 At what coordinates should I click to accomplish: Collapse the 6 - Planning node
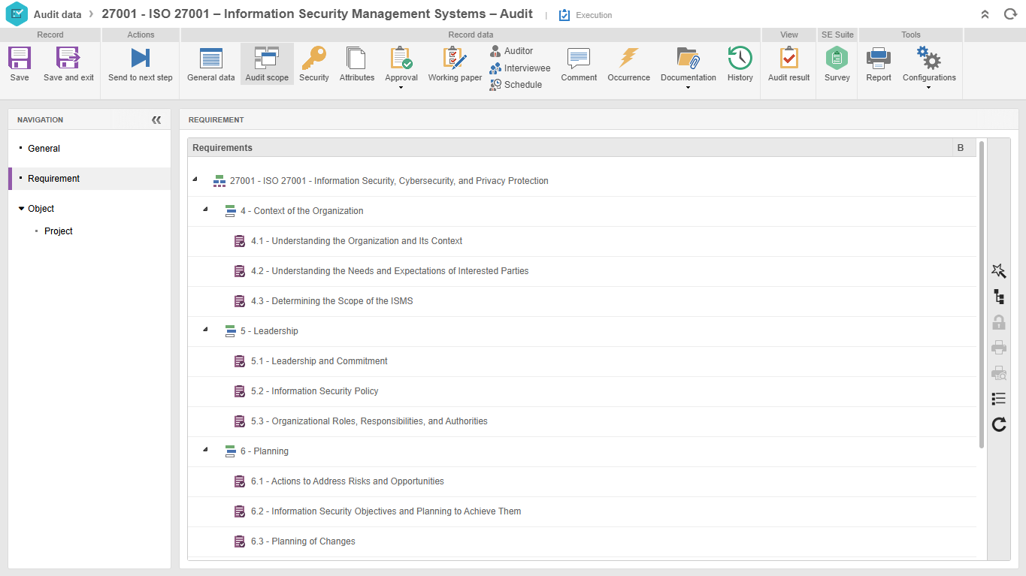206,450
